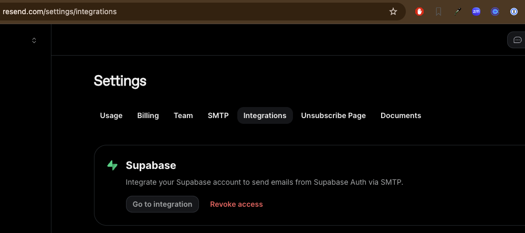The image size is (525, 233).
Task: Select the Integrations tab
Action: point(265,115)
